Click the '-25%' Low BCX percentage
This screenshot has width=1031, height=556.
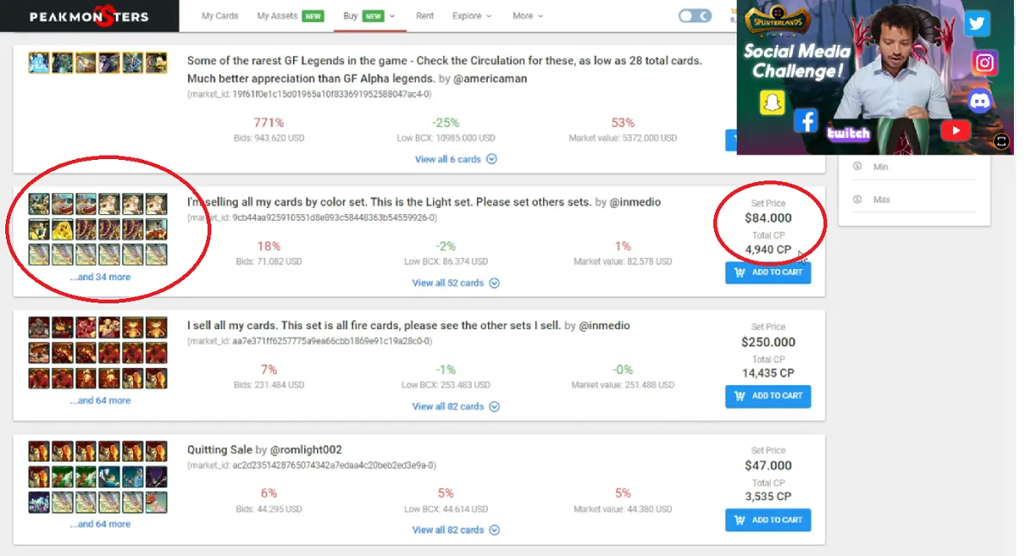(x=446, y=123)
